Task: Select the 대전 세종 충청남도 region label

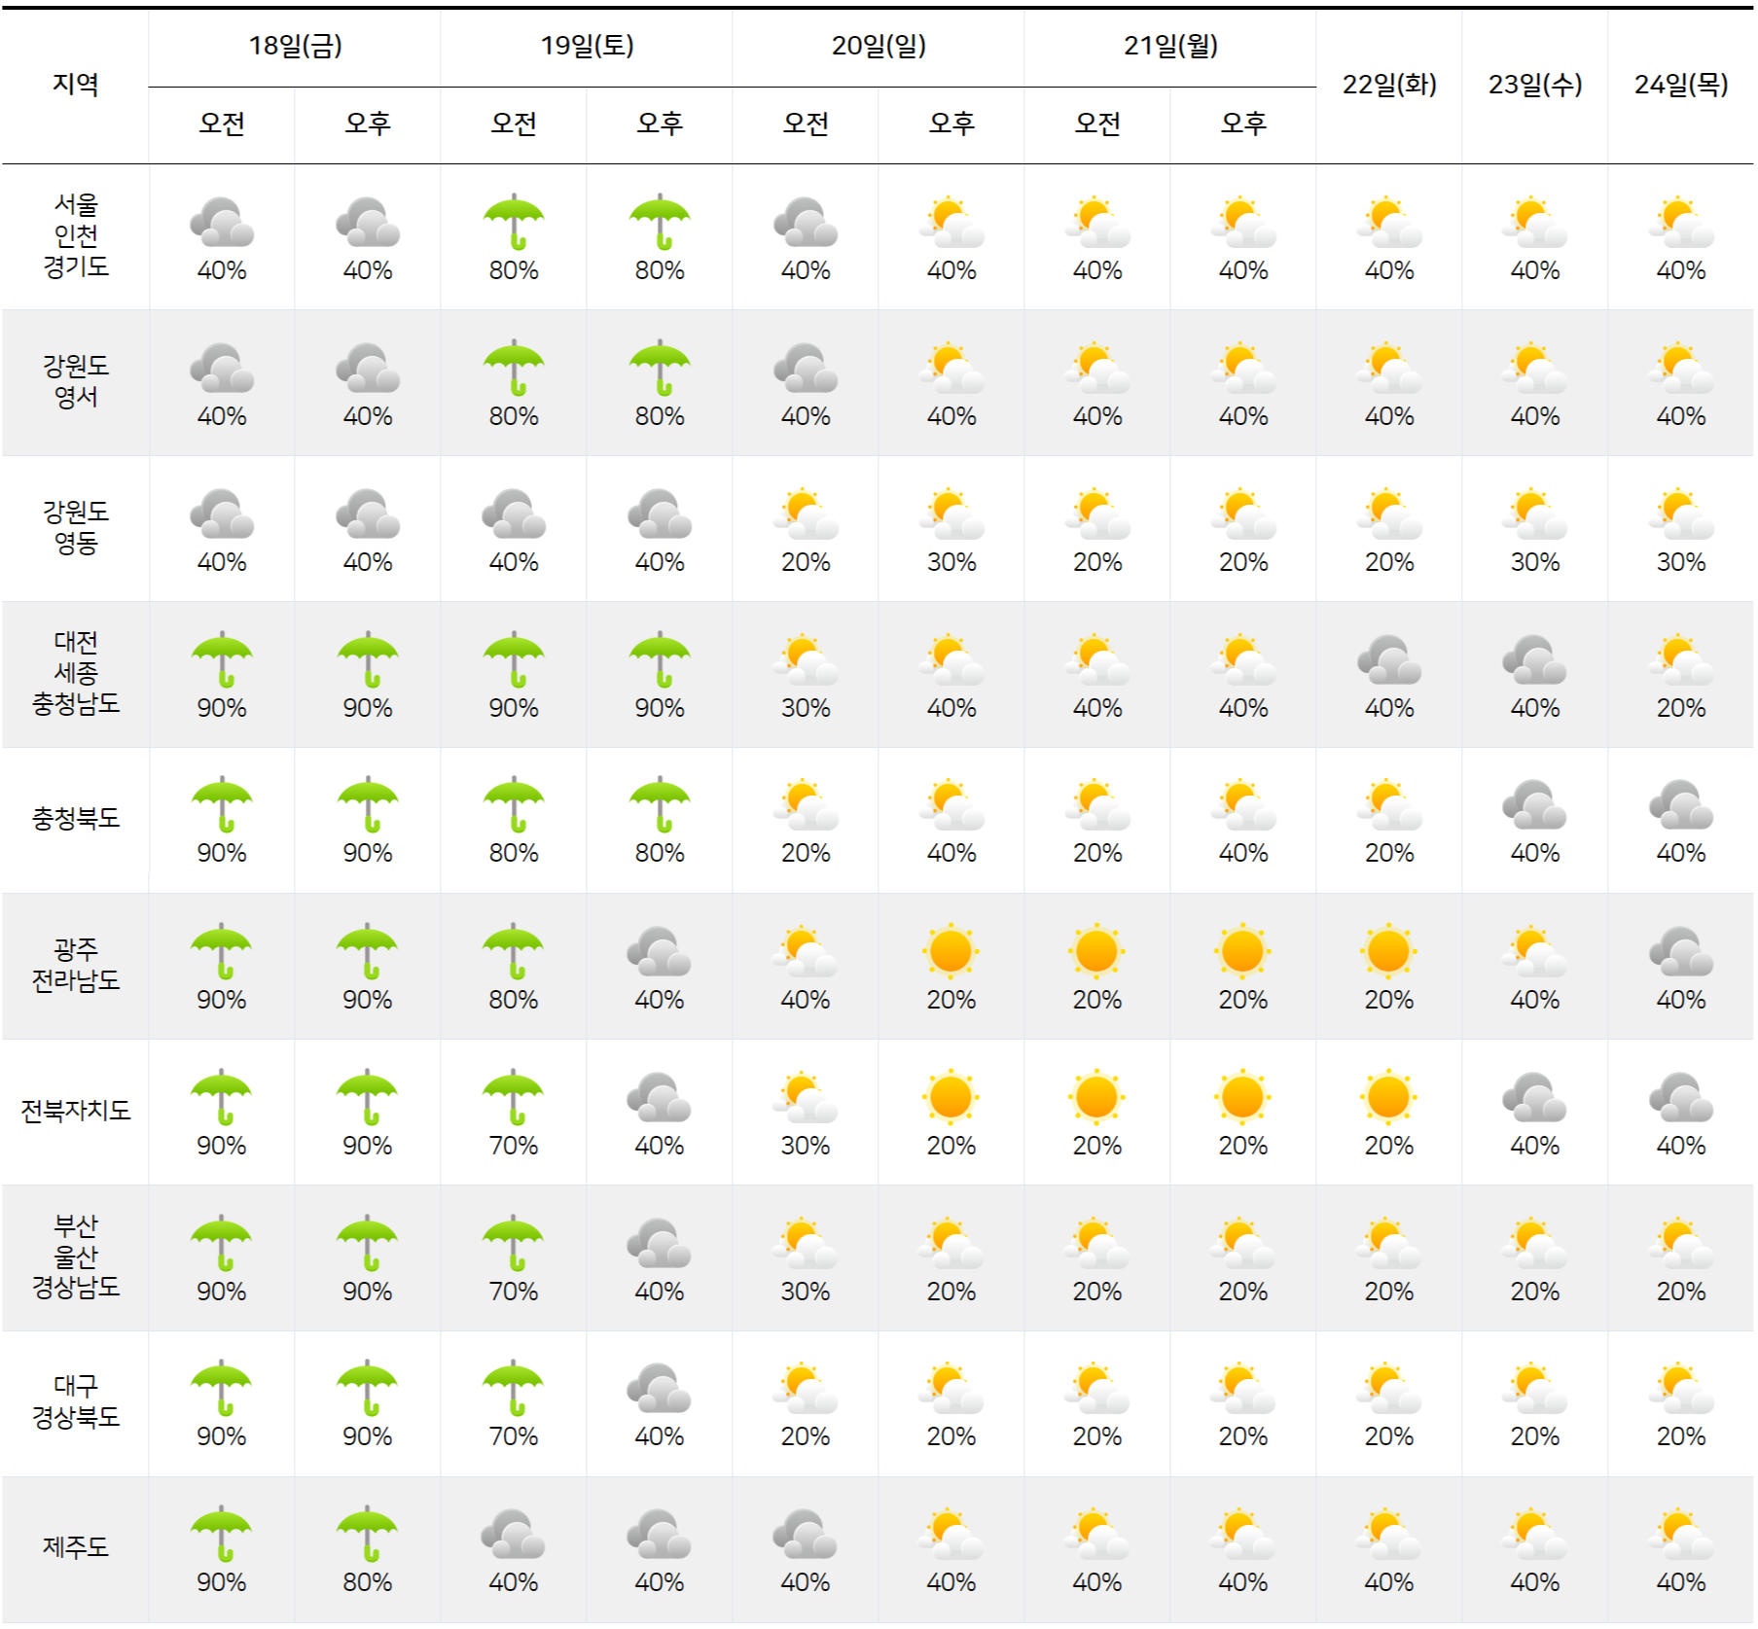Action: point(76,673)
